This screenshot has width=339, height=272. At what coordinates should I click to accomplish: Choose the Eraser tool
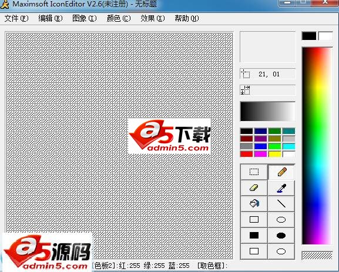click(254, 187)
